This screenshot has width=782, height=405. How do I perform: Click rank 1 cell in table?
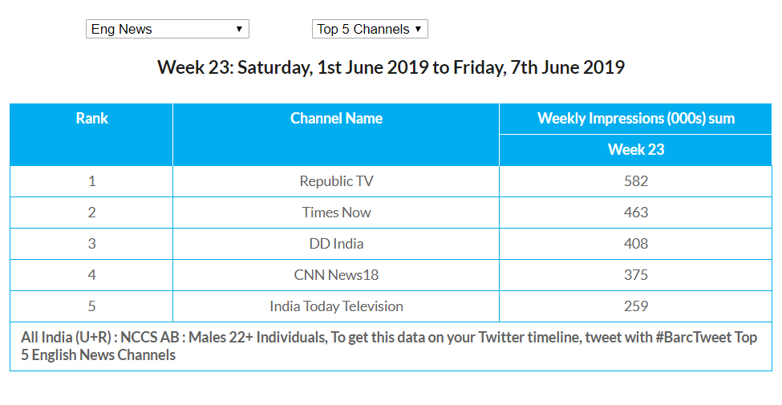tap(91, 181)
